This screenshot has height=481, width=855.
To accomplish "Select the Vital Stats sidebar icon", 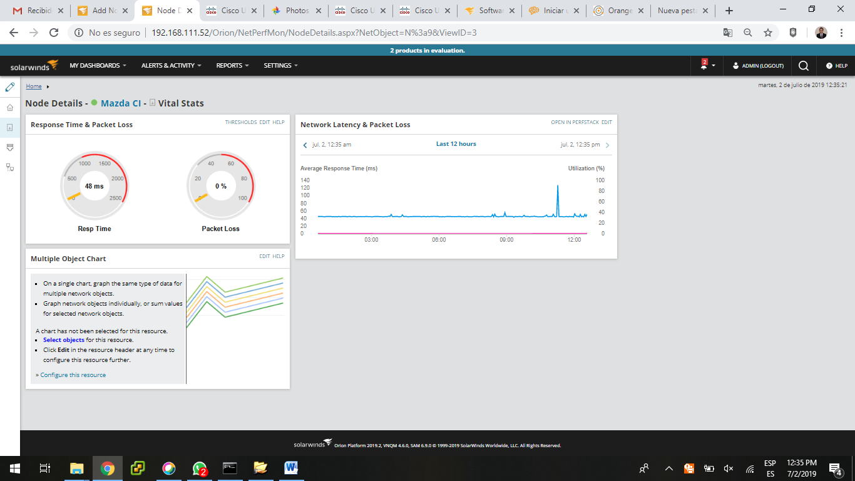I will point(9,127).
